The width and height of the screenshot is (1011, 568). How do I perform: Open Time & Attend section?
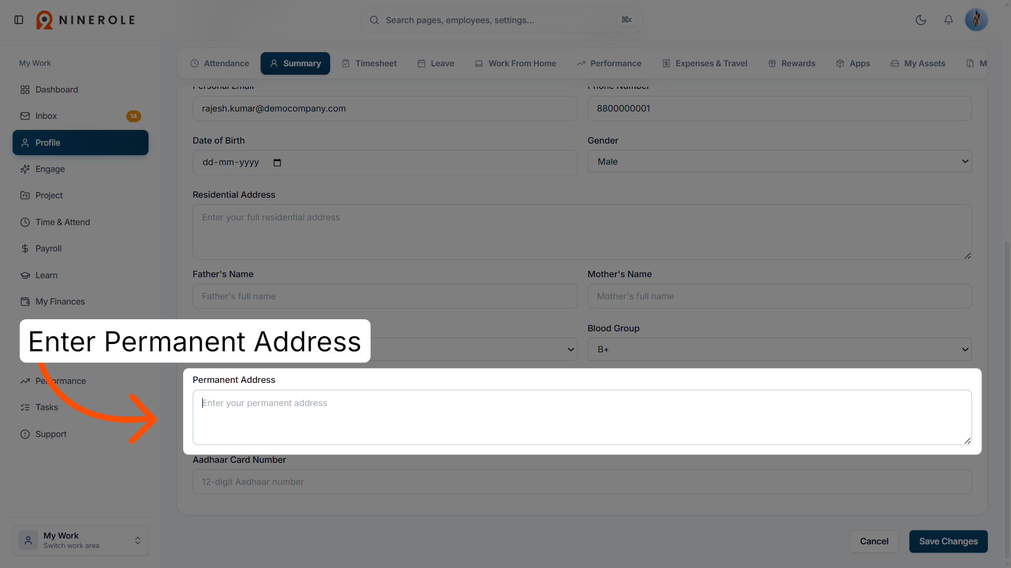coord(81,222)
